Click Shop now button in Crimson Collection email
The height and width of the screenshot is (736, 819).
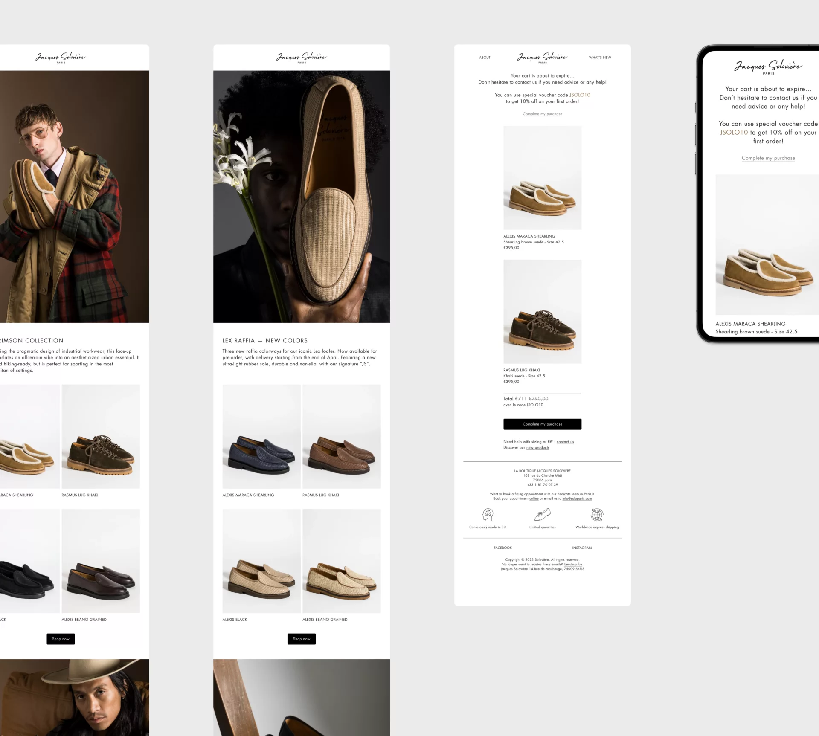coord(61,639)
